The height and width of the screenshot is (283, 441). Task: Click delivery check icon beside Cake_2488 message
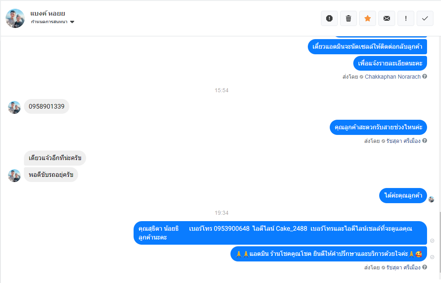click(432, 240)
